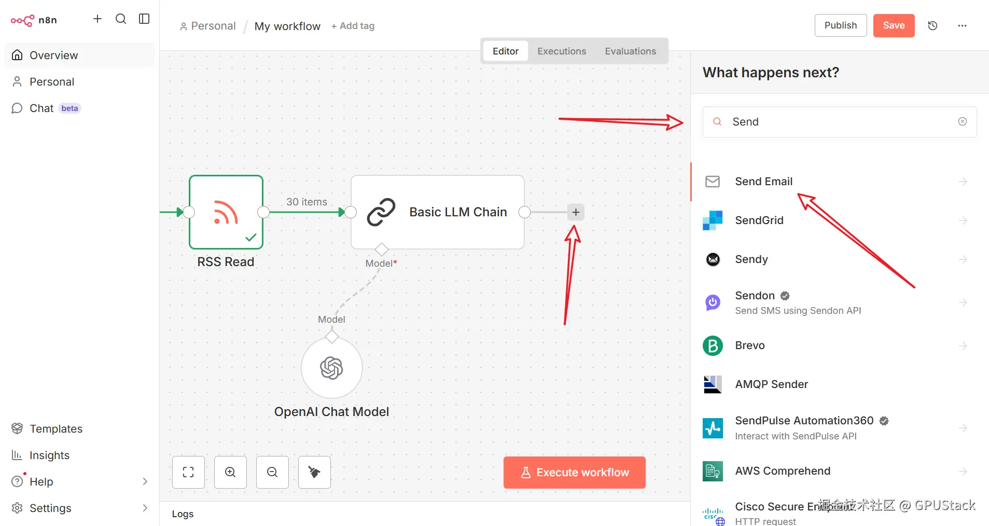The image size is (989, 526).
Task: Create new item with plus icon in sidebar
Action: tap(97, 19)
